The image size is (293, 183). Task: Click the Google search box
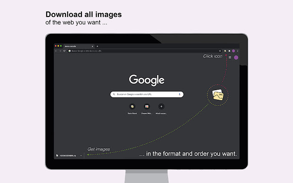(147, 94)
